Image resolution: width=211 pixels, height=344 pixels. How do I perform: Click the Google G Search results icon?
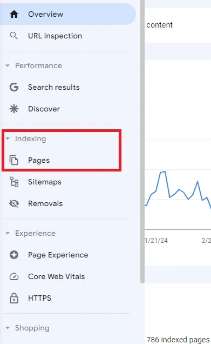click(x=14, y=87)
